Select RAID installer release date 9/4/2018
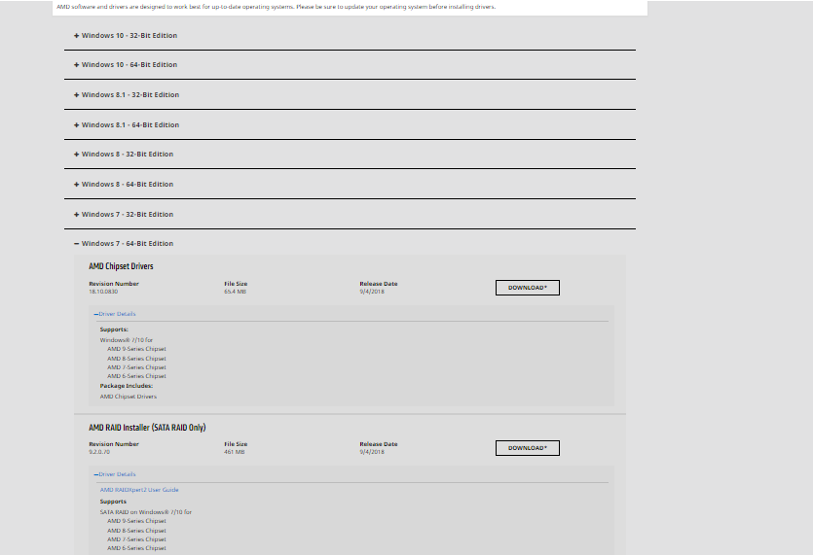Viewport: 813px width, 555px height. 372,452
